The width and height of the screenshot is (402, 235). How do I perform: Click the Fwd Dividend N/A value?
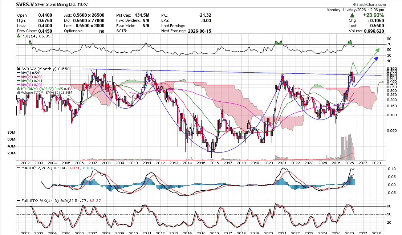(146, 21)
